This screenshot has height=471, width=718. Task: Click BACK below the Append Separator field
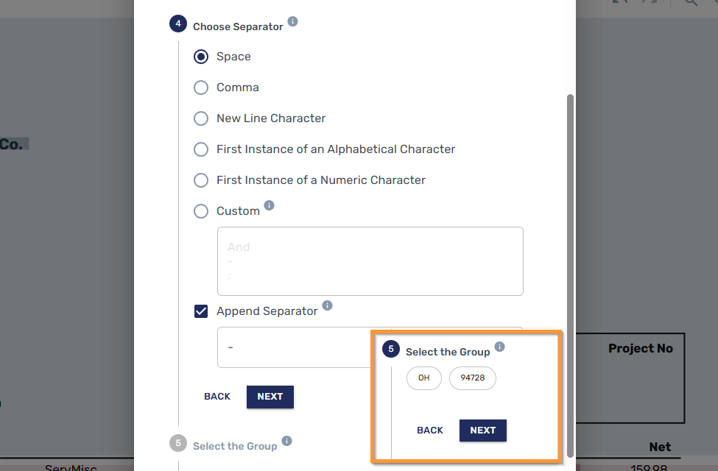[x=217, y=397]
